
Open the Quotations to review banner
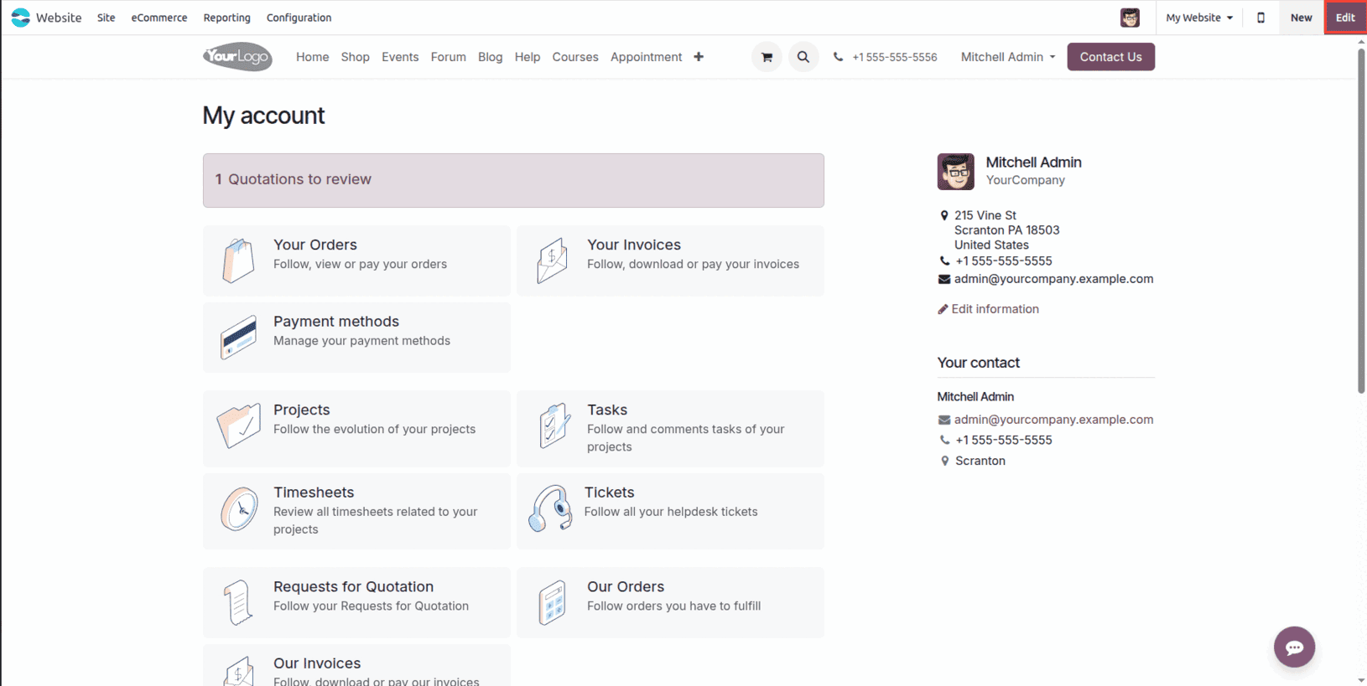pyautogui.click(x=513, y=180)
